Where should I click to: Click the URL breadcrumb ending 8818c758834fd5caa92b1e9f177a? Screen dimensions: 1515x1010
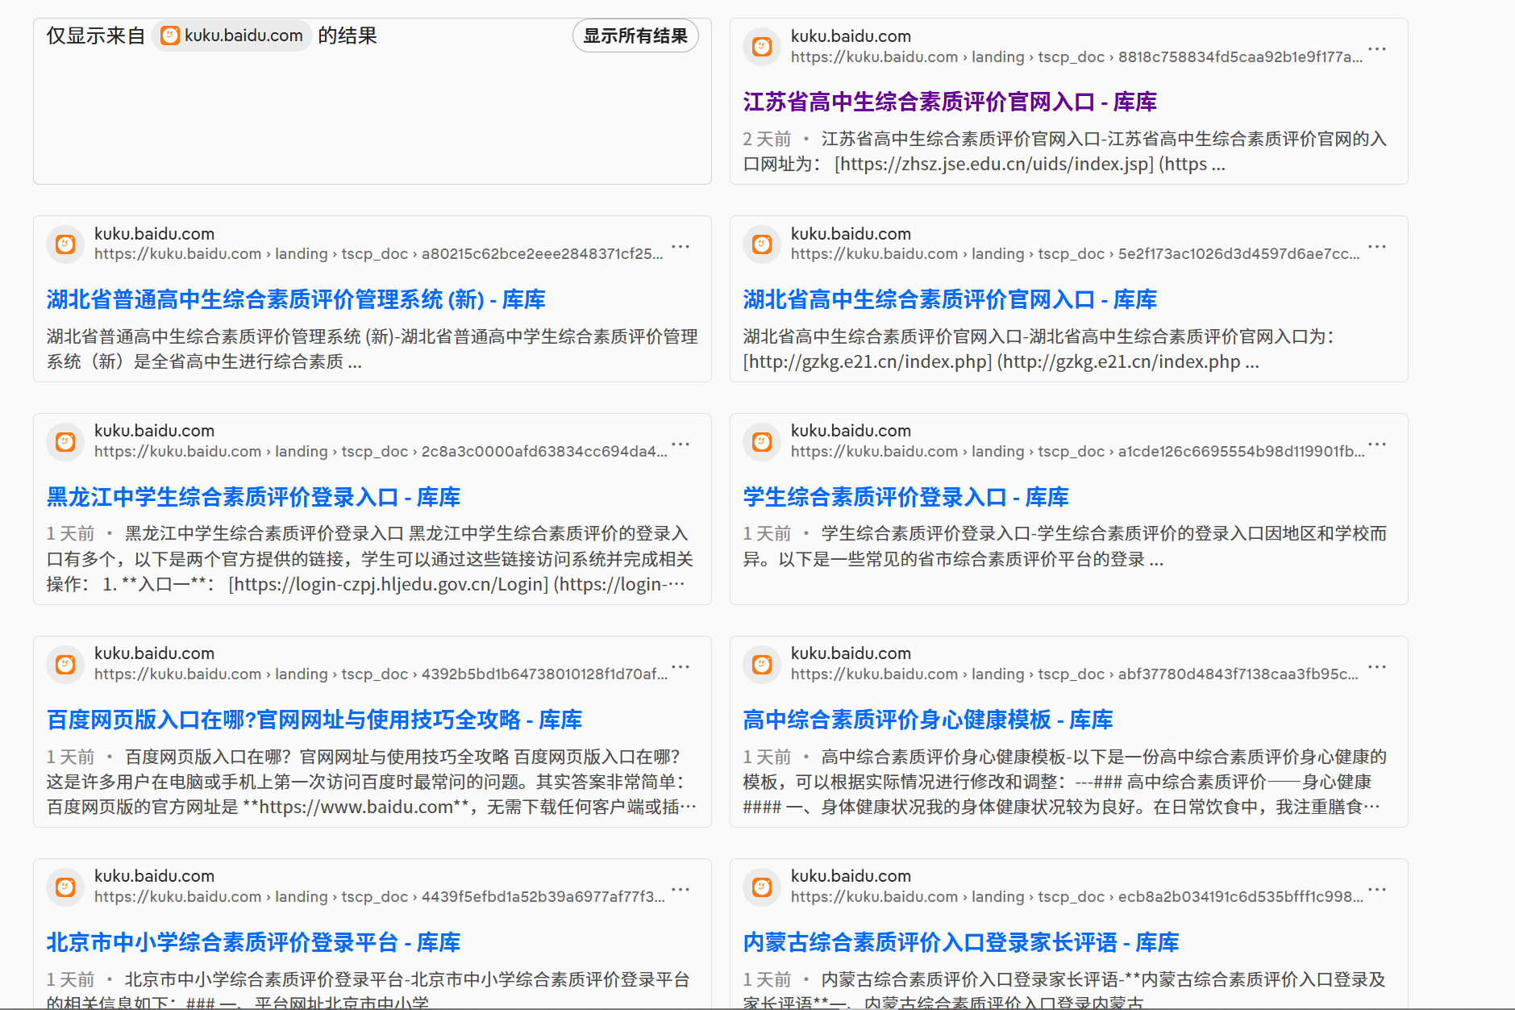[x=1076, y=57]
